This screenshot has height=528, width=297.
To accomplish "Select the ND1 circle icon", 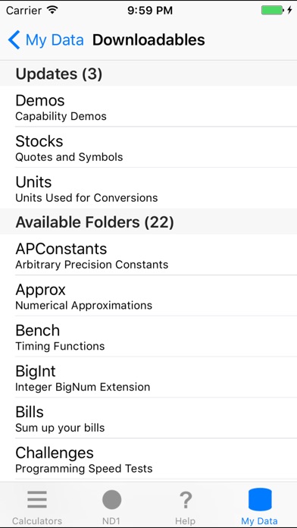I will tap(111, 499).
